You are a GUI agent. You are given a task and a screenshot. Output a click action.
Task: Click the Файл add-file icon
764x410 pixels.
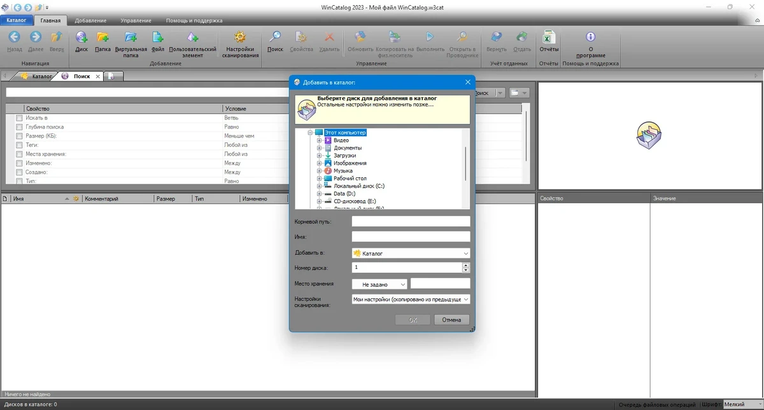[x=158, y=37]
